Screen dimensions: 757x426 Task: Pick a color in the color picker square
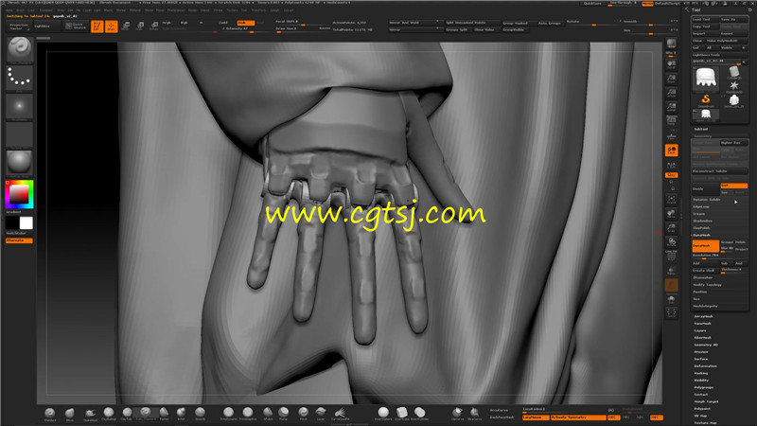click(x=19, y=194)
